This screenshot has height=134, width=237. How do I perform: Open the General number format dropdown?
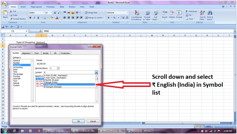127,13
